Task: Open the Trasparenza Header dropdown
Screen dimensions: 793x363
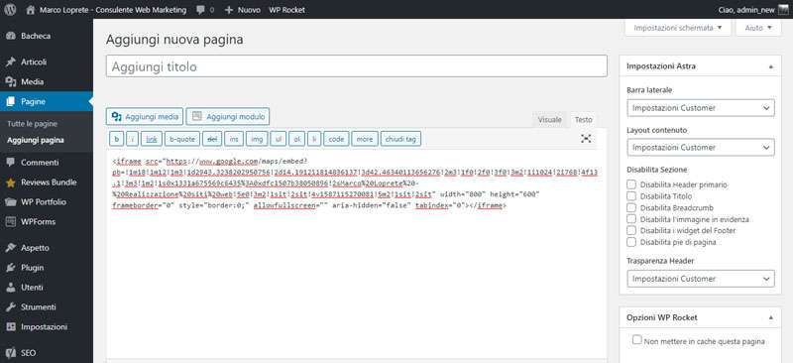Action: [x=701, y=279]
